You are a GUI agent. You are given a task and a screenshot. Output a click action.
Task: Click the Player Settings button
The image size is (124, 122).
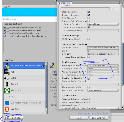(x=13, y=118)
